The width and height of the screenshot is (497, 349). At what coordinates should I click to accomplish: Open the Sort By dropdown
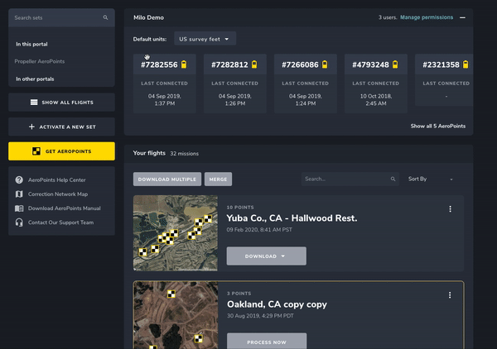(431, 179)
